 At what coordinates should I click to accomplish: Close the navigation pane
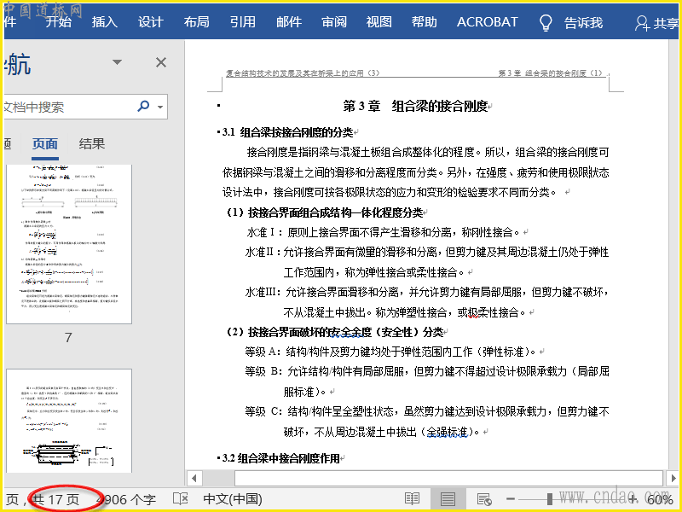coord(161,62)
